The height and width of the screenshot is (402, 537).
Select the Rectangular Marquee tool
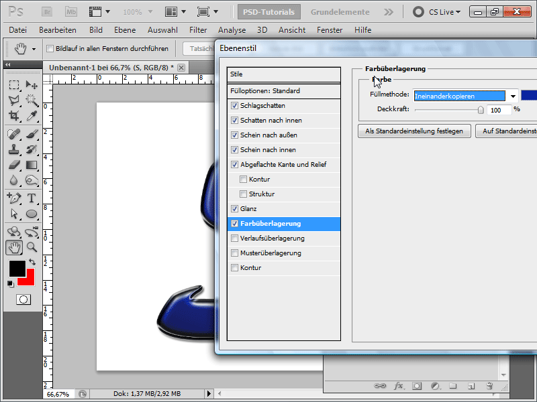click(x=13, y=84)
